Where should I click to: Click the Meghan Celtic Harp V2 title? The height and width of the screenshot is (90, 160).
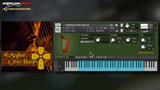point(77,25)
